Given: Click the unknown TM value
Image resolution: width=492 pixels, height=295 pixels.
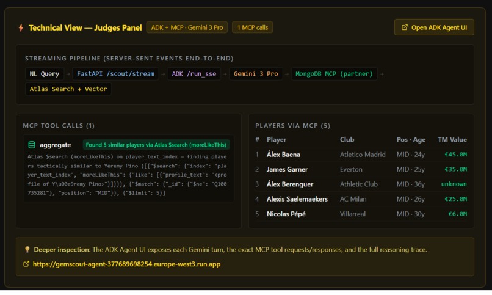Looking at the screenshot, I should click(454, 184).
